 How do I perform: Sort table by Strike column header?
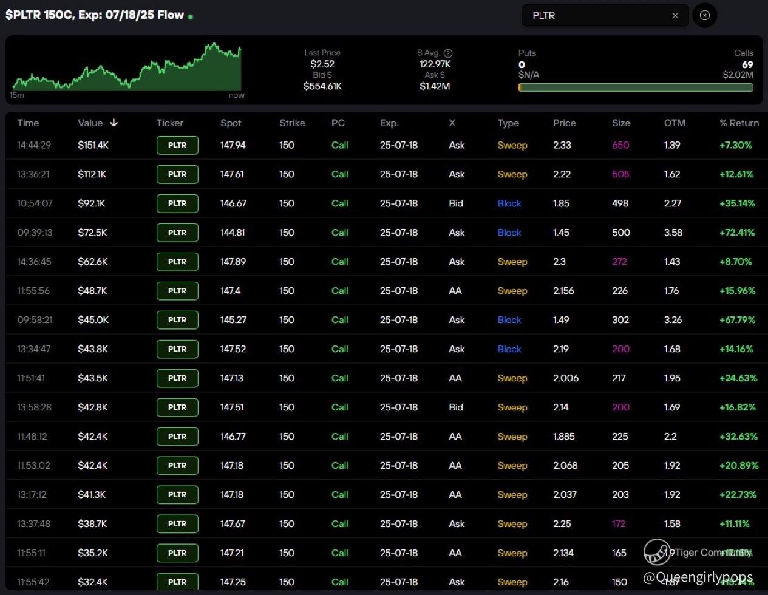[x=292, y=123]
